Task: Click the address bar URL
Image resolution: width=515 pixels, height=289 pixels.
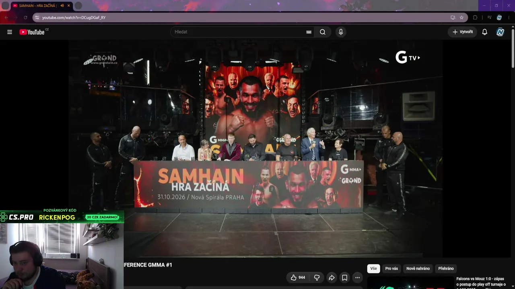Action: [74, 18]
